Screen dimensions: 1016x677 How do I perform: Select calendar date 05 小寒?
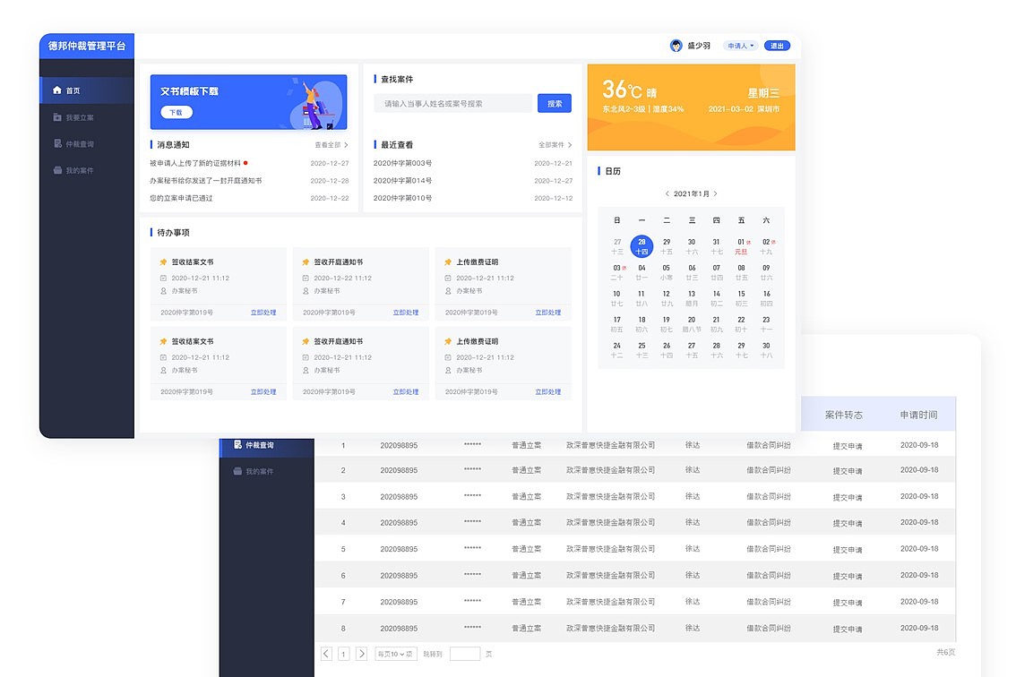pyautogui.click(x=666, y=273)
